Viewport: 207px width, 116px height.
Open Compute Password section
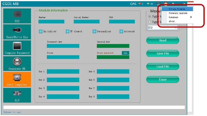point(17,48)
